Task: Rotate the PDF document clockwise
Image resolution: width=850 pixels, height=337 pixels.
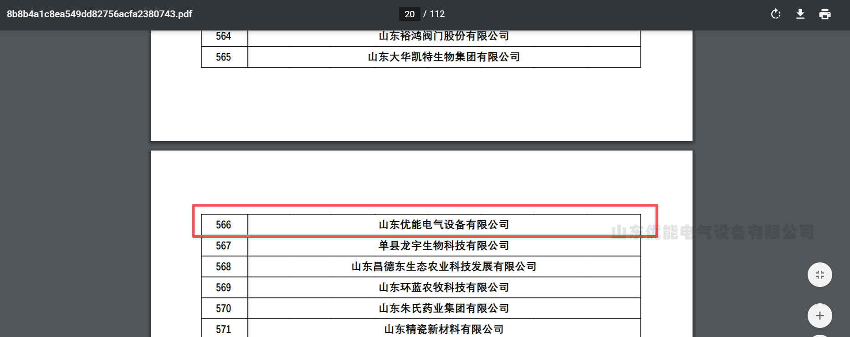Action: click(x=776, y=14)
